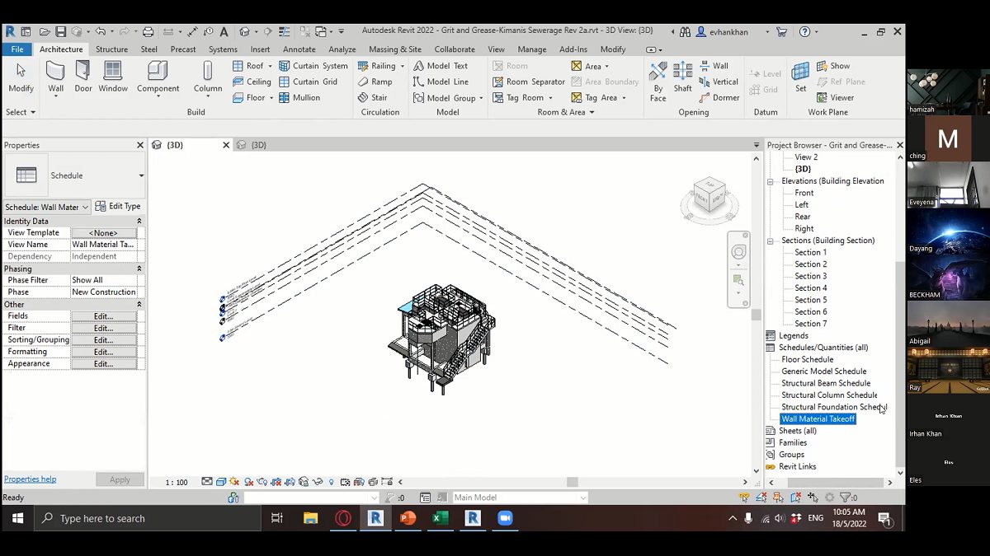Viewport: 990px width, 556px height.
Task: Save the project from Quick Access Toolbar
Action: click(x=60, y=31)
